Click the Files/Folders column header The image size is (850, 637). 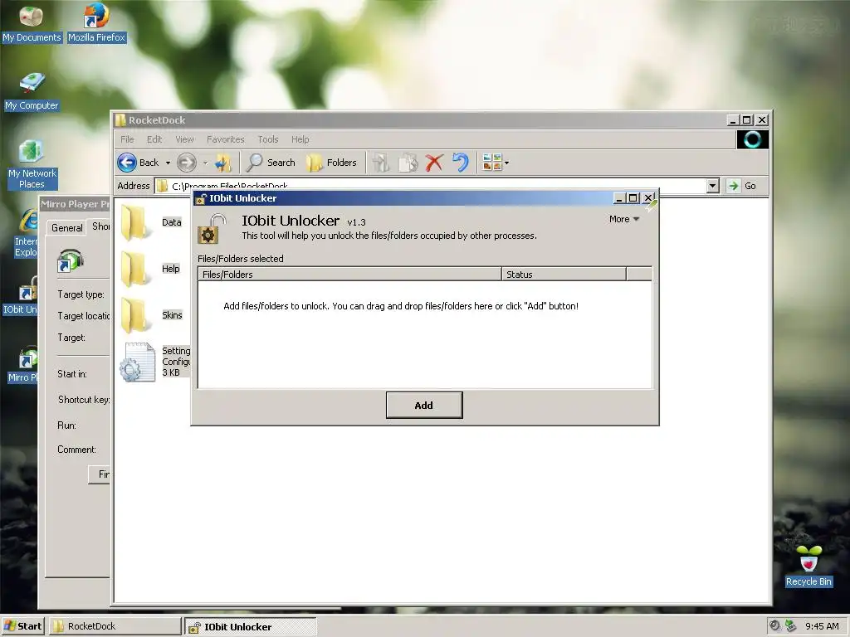click(x=349, y=274)
